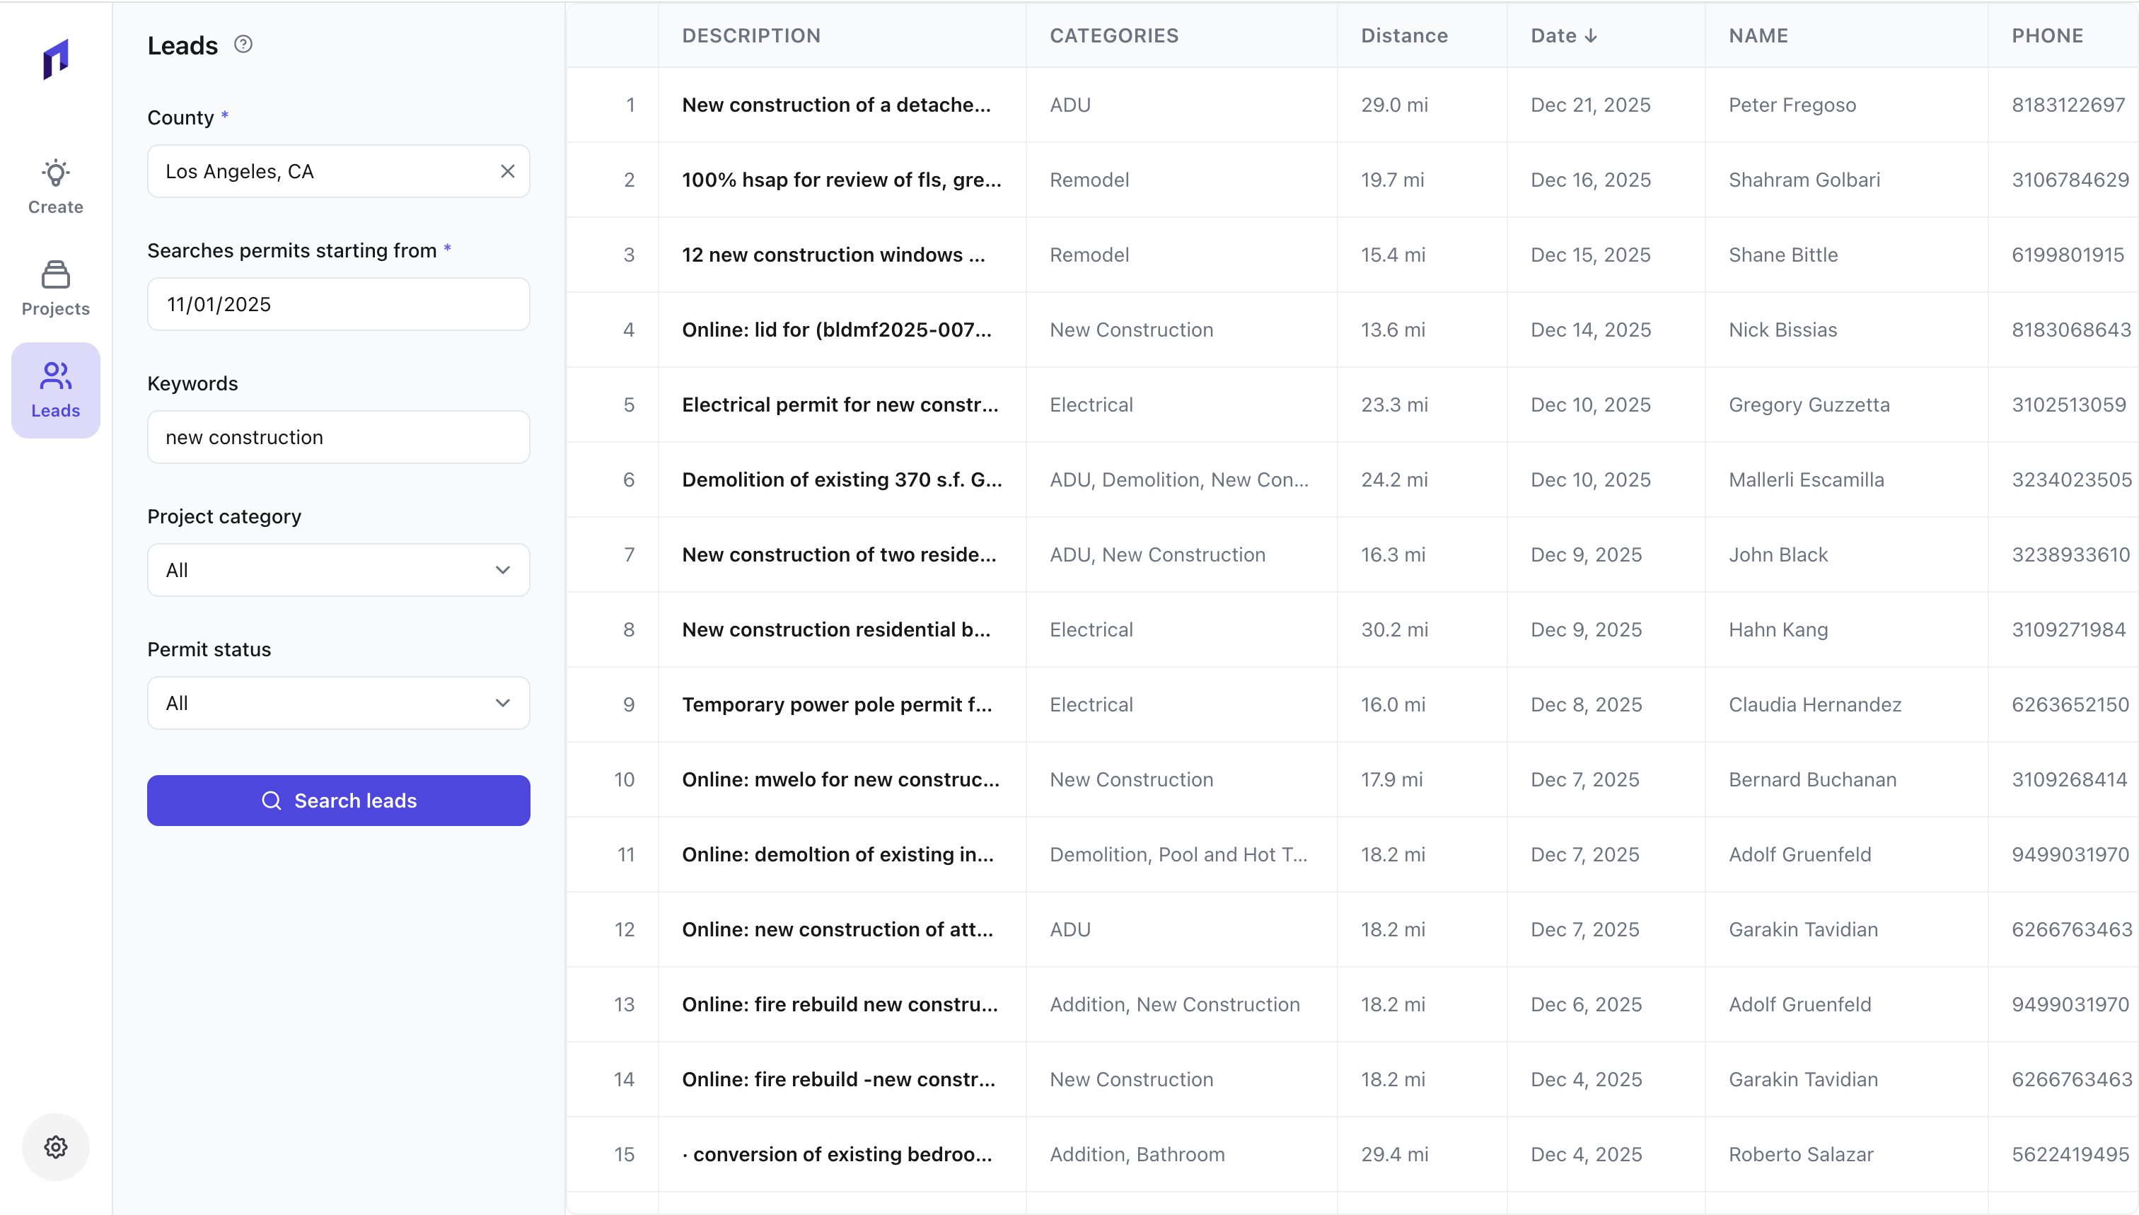2139x1215 pixels.
Task: Click the Description column header
Action: pyautogui.click(x=751, y=36)
